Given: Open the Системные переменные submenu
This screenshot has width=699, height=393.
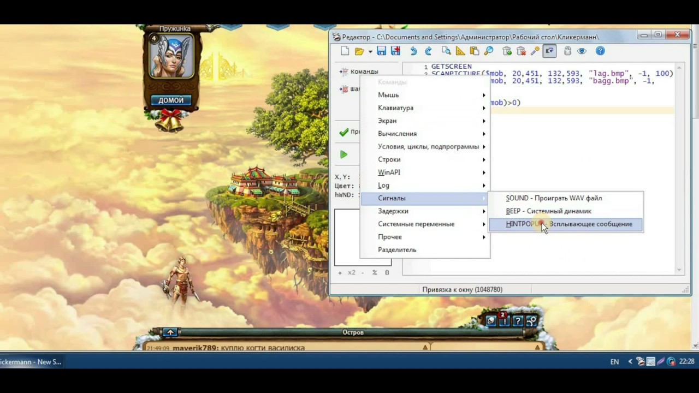Looking at the screenshot, I should (x=425, y=224).
